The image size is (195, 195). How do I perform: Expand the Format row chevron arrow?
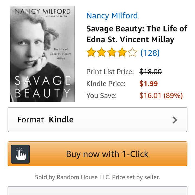[x=175, y=120]
